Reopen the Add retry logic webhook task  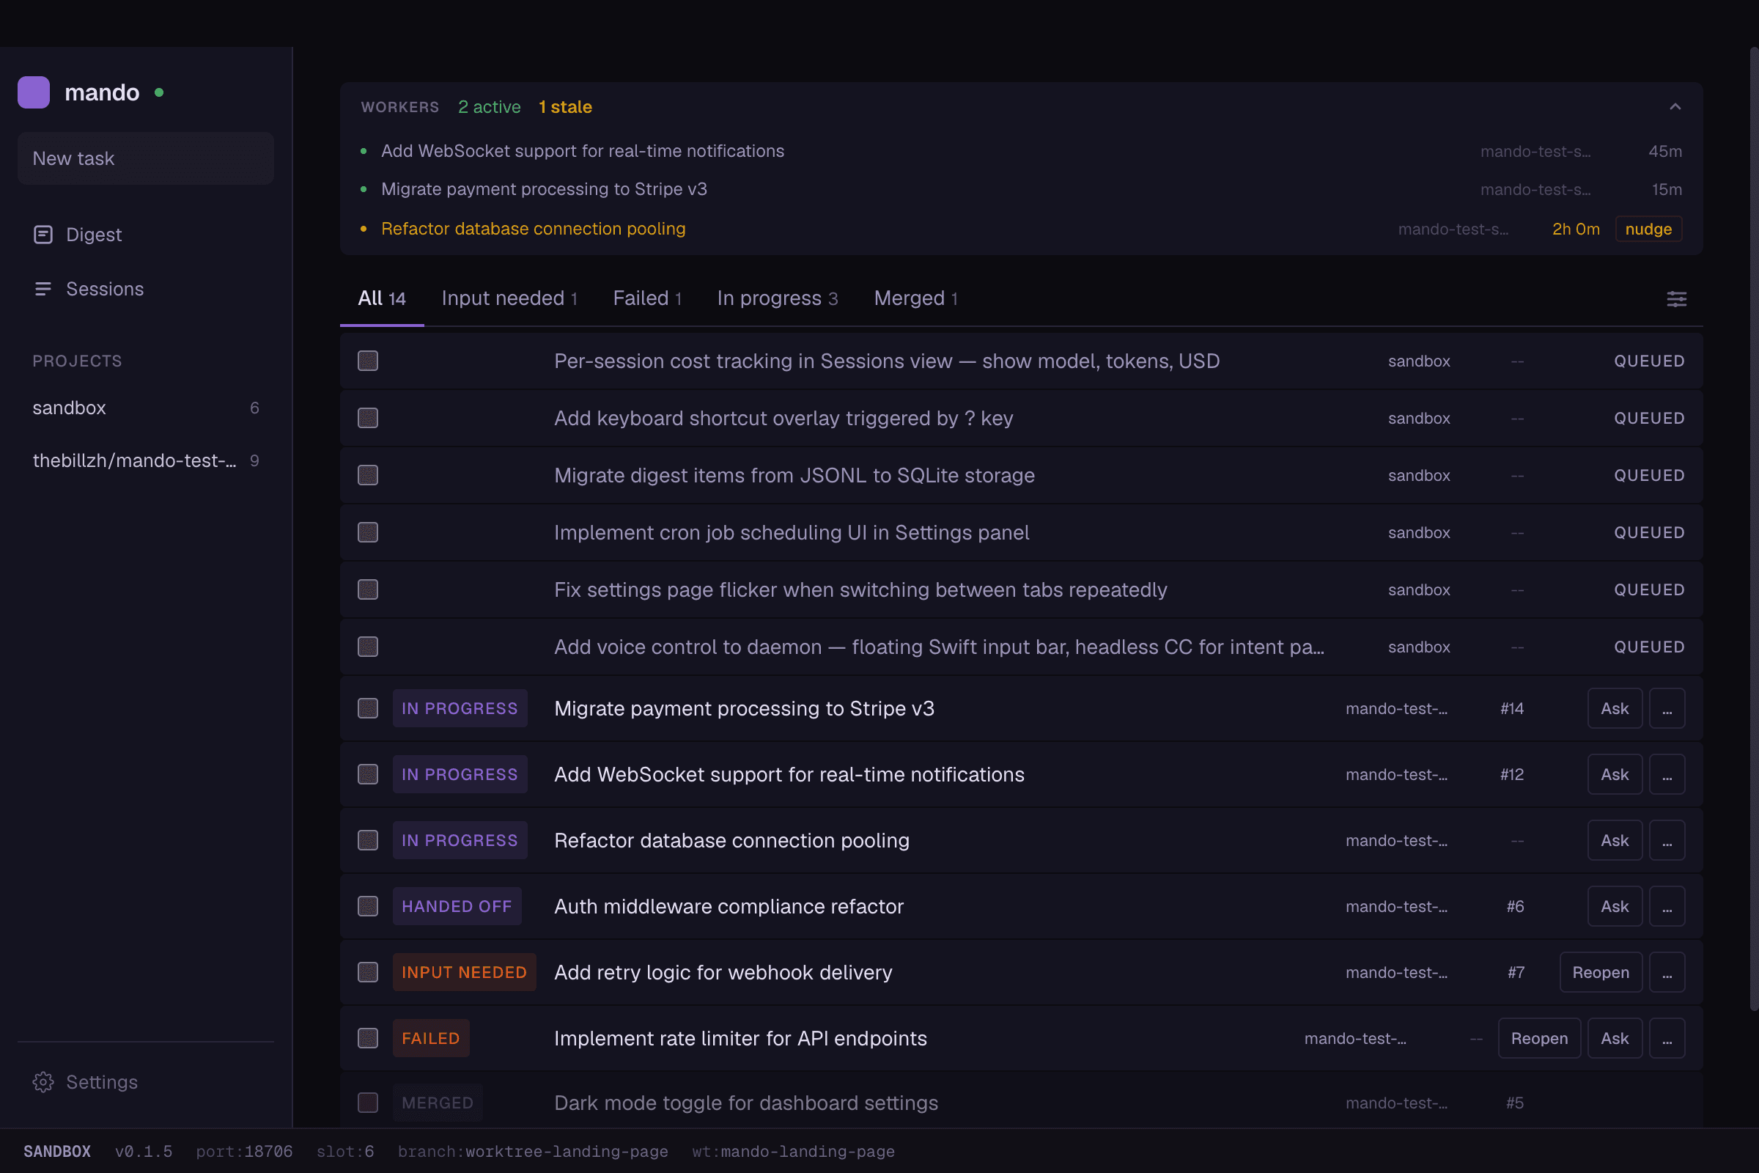1601,972
